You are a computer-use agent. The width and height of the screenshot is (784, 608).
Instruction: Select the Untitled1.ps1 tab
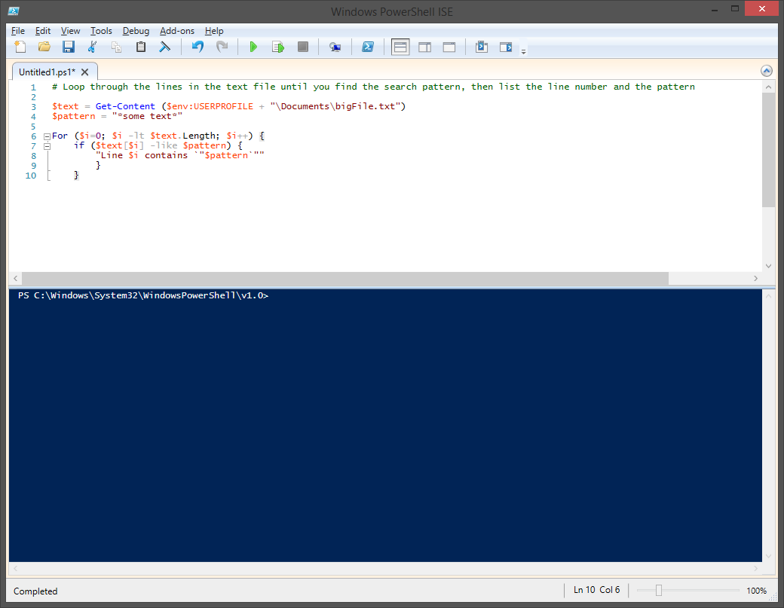tap(47, 72)
